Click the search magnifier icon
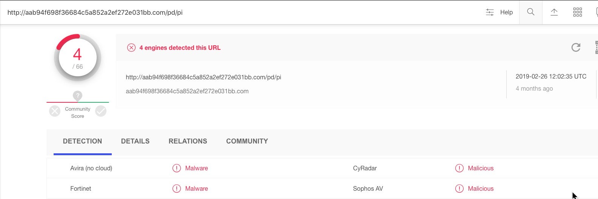 click(x=530, y=12)
